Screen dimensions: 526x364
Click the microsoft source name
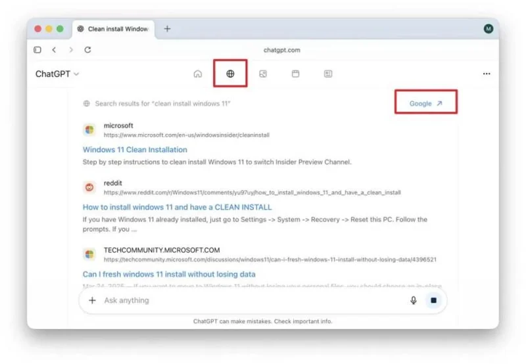point(118,125)
